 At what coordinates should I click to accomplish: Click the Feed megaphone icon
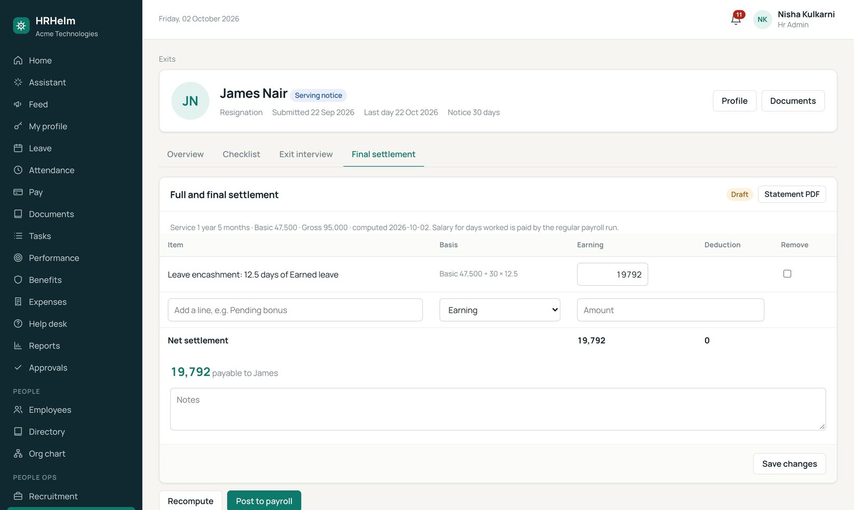coord(18,104)
